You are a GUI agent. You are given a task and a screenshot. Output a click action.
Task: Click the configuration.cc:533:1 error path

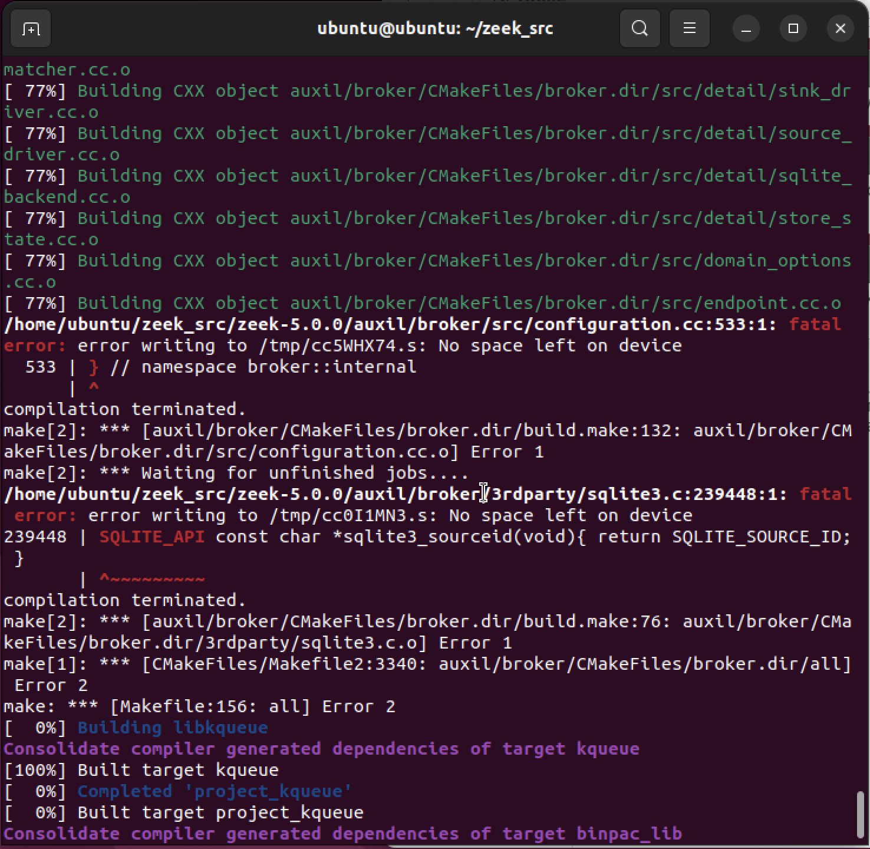pyautogui.click(x=390, y=324)
